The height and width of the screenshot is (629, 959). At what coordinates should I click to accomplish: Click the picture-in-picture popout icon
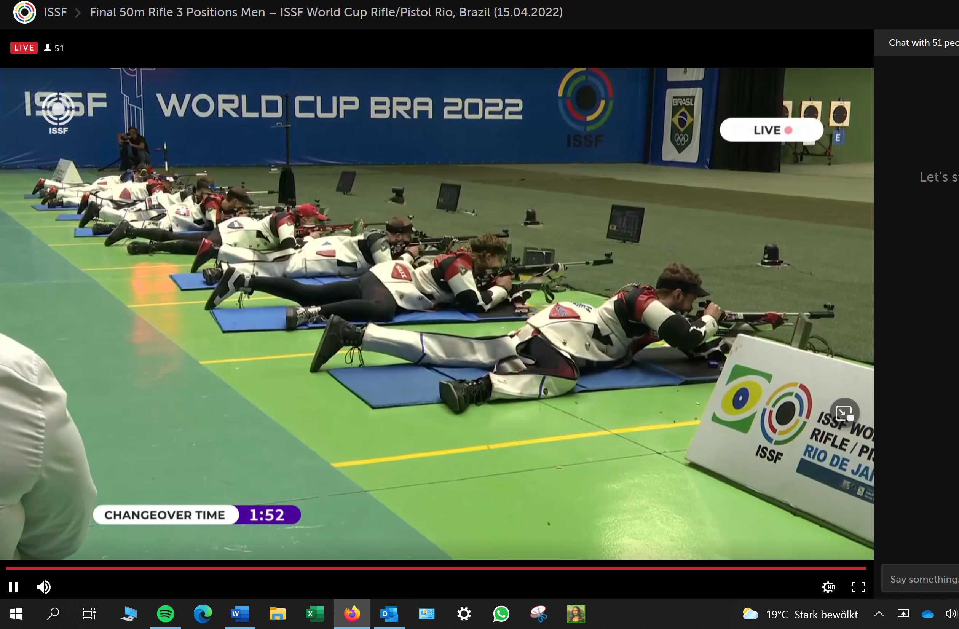click(x=844, y=413)
